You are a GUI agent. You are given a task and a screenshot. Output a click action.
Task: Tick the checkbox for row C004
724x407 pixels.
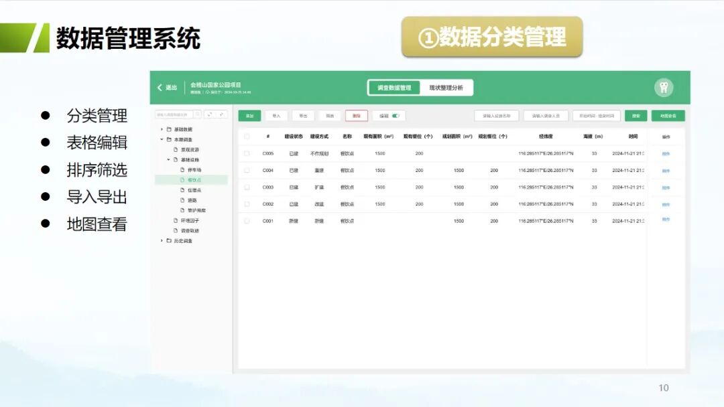(x=247, y=171)
